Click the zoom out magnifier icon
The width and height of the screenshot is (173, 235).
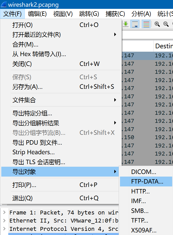[166, 24]
